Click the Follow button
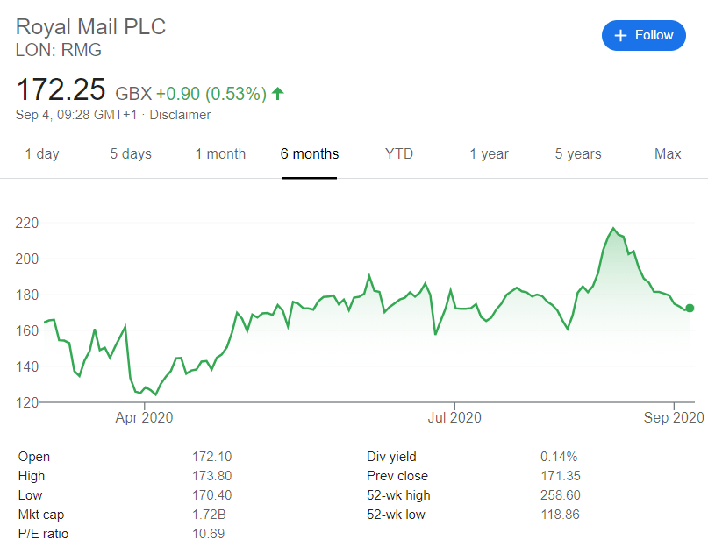This screenshot has height=554, width=708. tap(644, 35)
